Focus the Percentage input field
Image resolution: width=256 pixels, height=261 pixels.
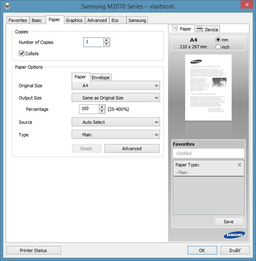tap(89, 109)
